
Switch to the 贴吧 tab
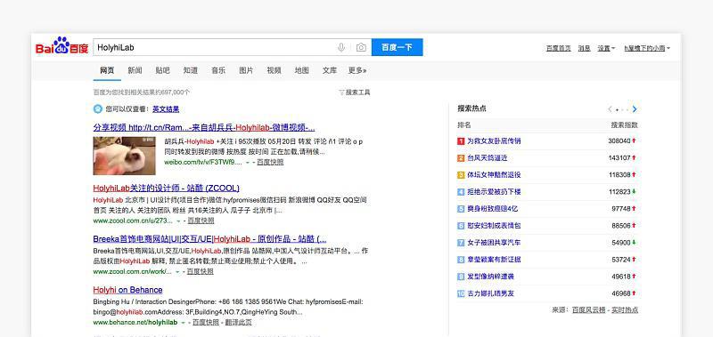tap(162, 70)
